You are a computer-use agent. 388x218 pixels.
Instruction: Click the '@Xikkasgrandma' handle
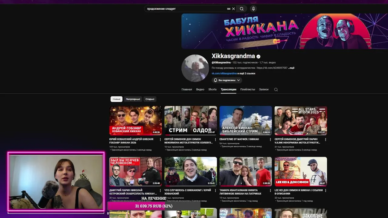coord(221,63)
